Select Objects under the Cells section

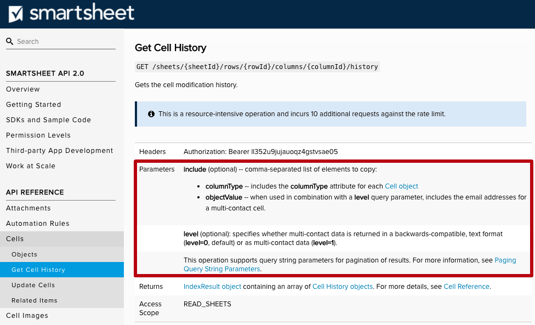(x=25, y=254)
